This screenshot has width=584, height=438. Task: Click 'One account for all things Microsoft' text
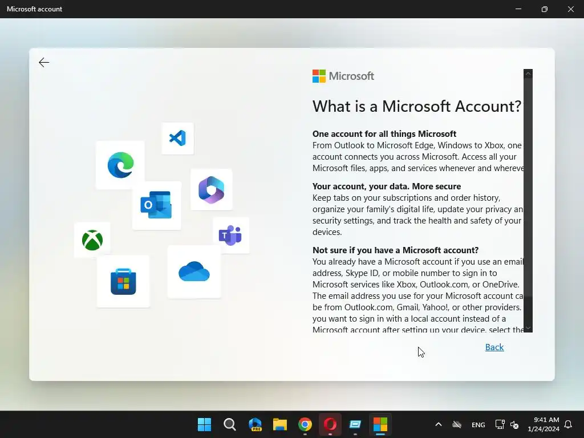pos(384,133)
